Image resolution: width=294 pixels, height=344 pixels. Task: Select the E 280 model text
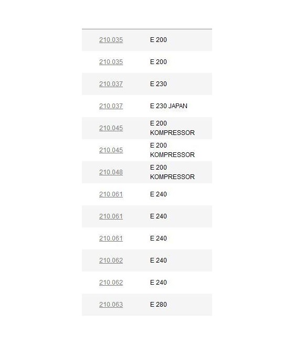point(159,305)
